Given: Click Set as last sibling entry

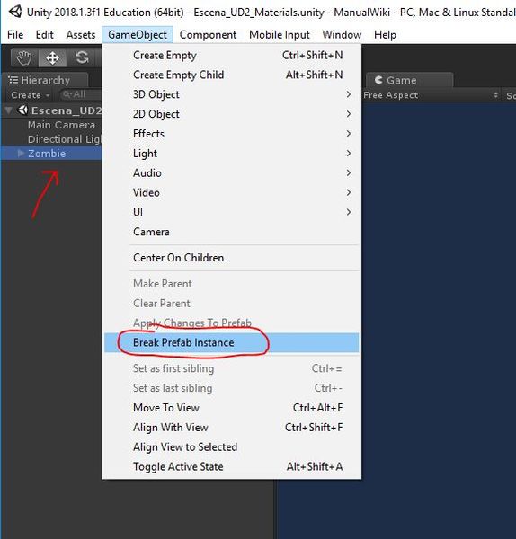Looking at the screenshot, I should tap(232, 388).
